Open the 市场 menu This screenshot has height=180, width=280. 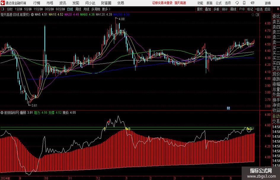point(50,3)
